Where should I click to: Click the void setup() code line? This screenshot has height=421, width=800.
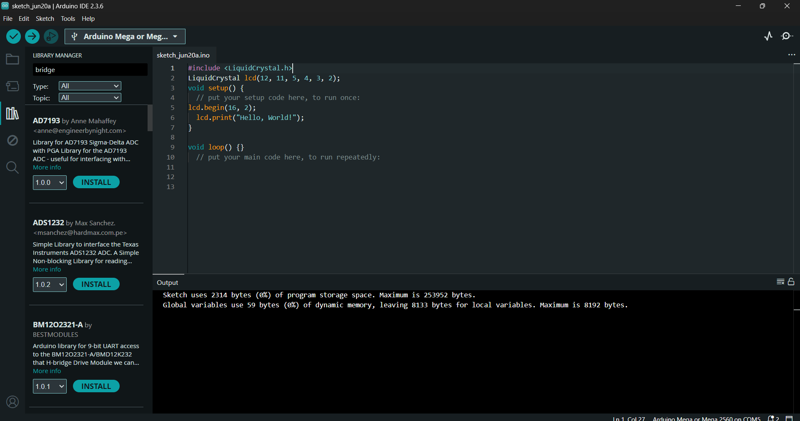216,88
